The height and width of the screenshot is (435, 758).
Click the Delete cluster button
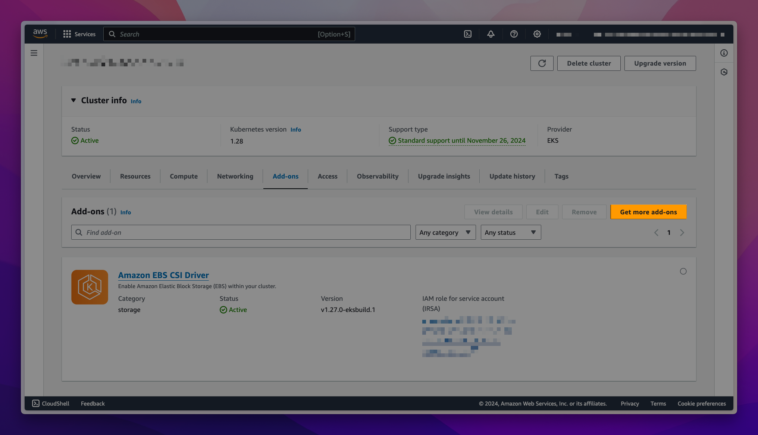click(x=589, y=63)
